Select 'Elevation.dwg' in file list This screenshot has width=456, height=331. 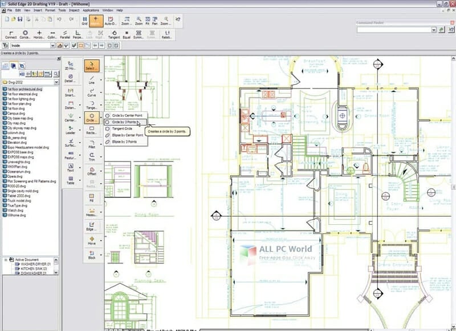click(x=15, y=142)
